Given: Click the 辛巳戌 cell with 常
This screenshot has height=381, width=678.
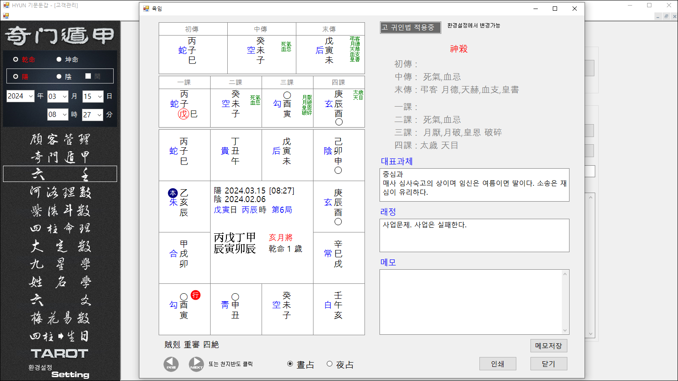Looking at the screenshot, I should click(x=339, y=258).
